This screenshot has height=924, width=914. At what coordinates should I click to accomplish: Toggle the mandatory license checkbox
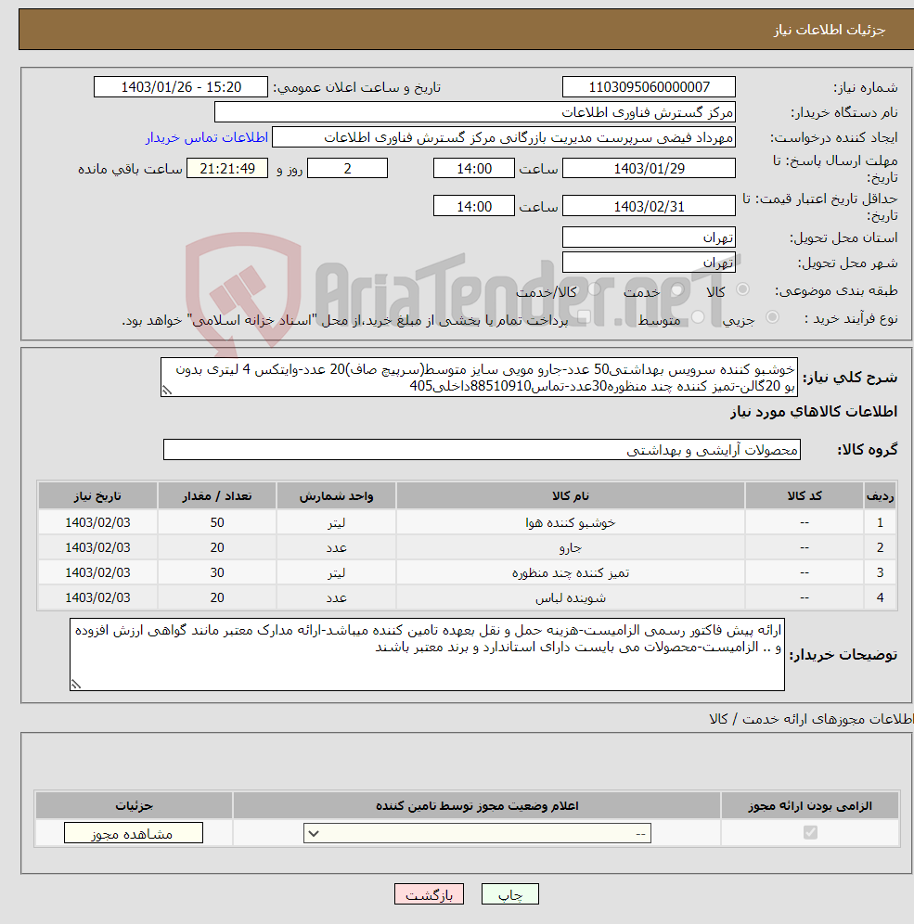(x=810, y=833)
